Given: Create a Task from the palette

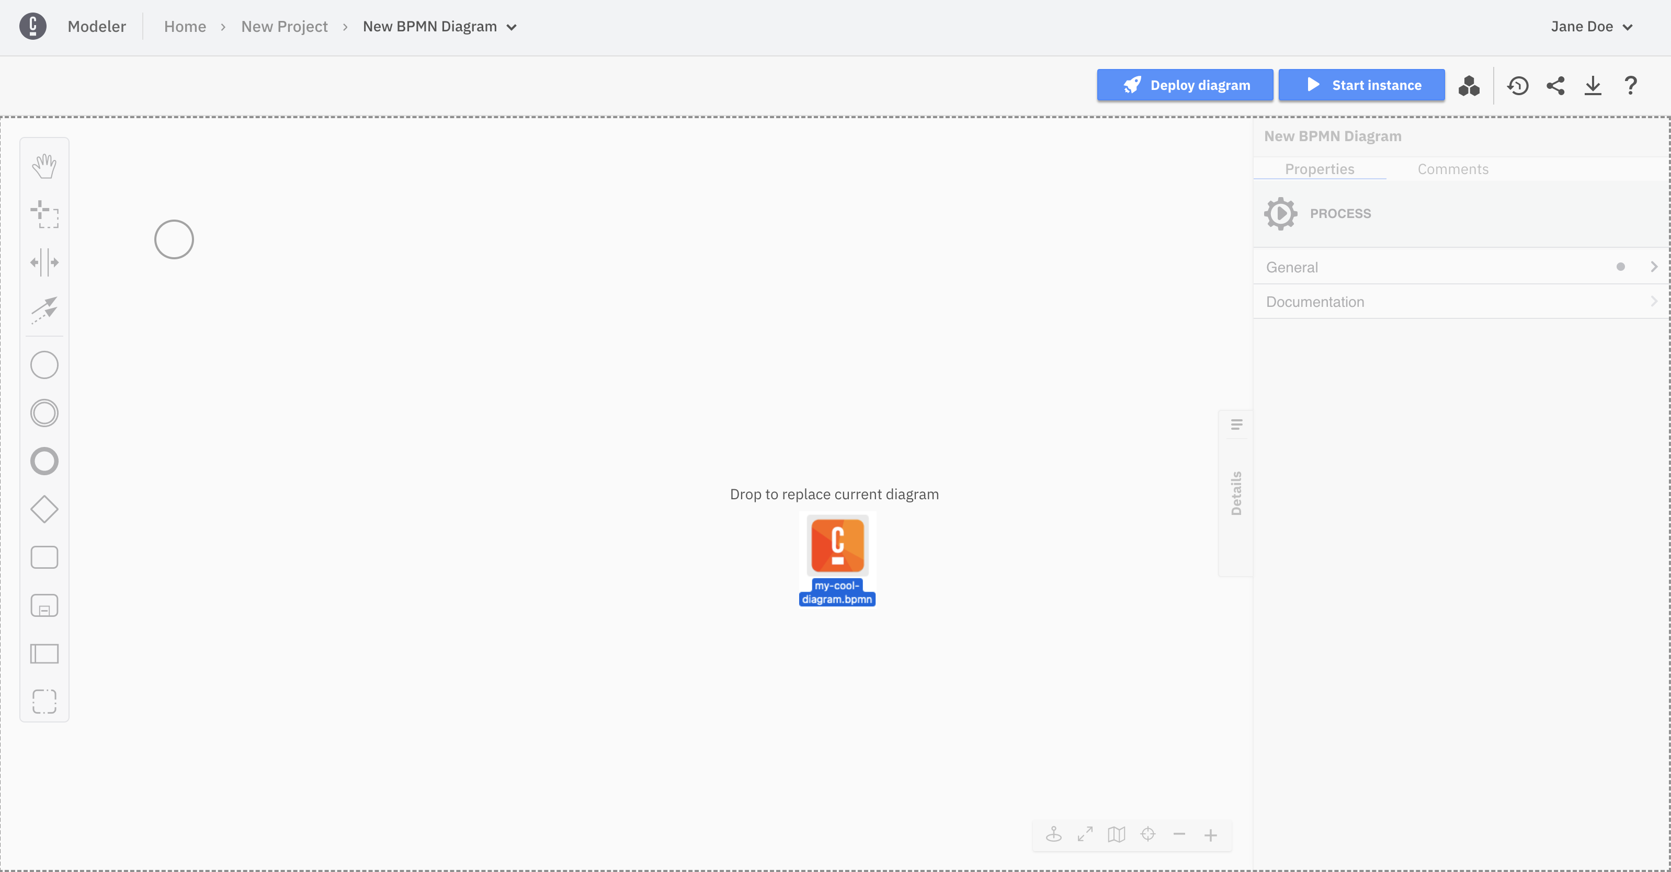Looking at the screenshot, I should pos(43,558).
